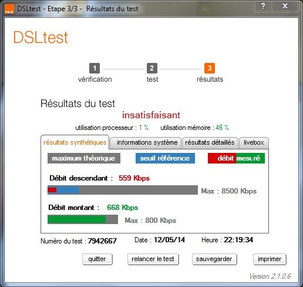Click the Débit montant progress bar
The image size is (303, 287).
tap(83, 219)
